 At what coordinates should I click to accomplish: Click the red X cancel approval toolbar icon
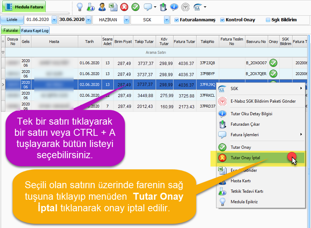[124, 7]
